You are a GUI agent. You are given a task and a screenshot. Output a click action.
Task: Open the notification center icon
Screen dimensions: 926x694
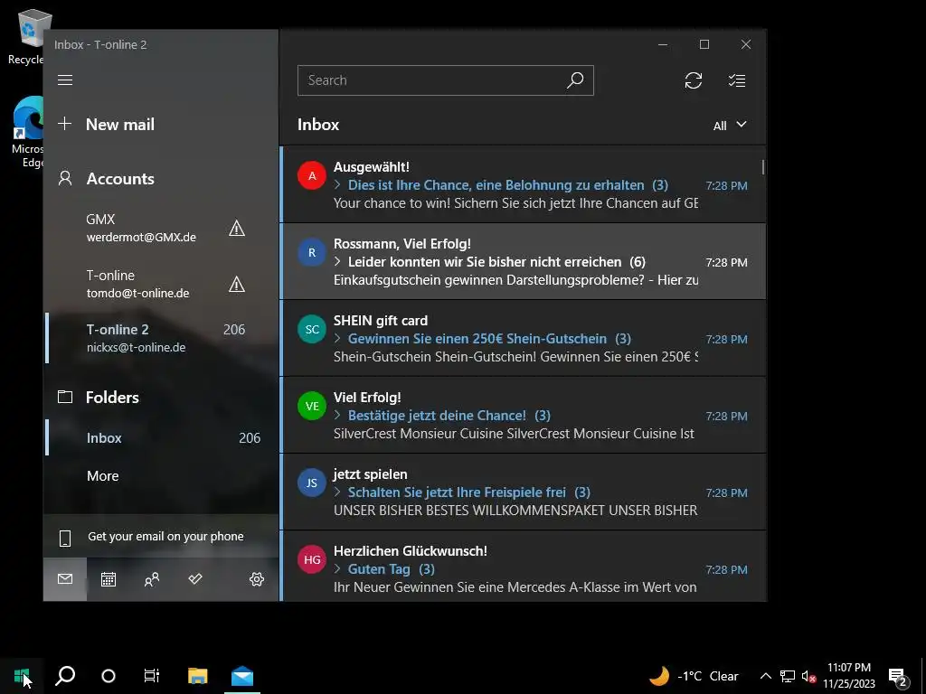click(x=898, y=676)
